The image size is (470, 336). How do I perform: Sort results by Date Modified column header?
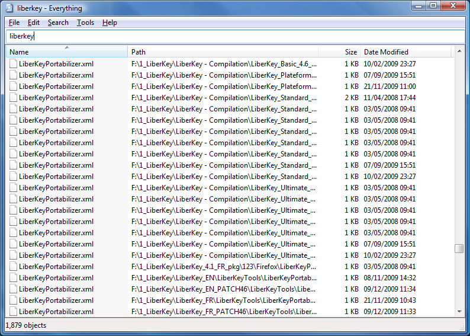[405, 52]
